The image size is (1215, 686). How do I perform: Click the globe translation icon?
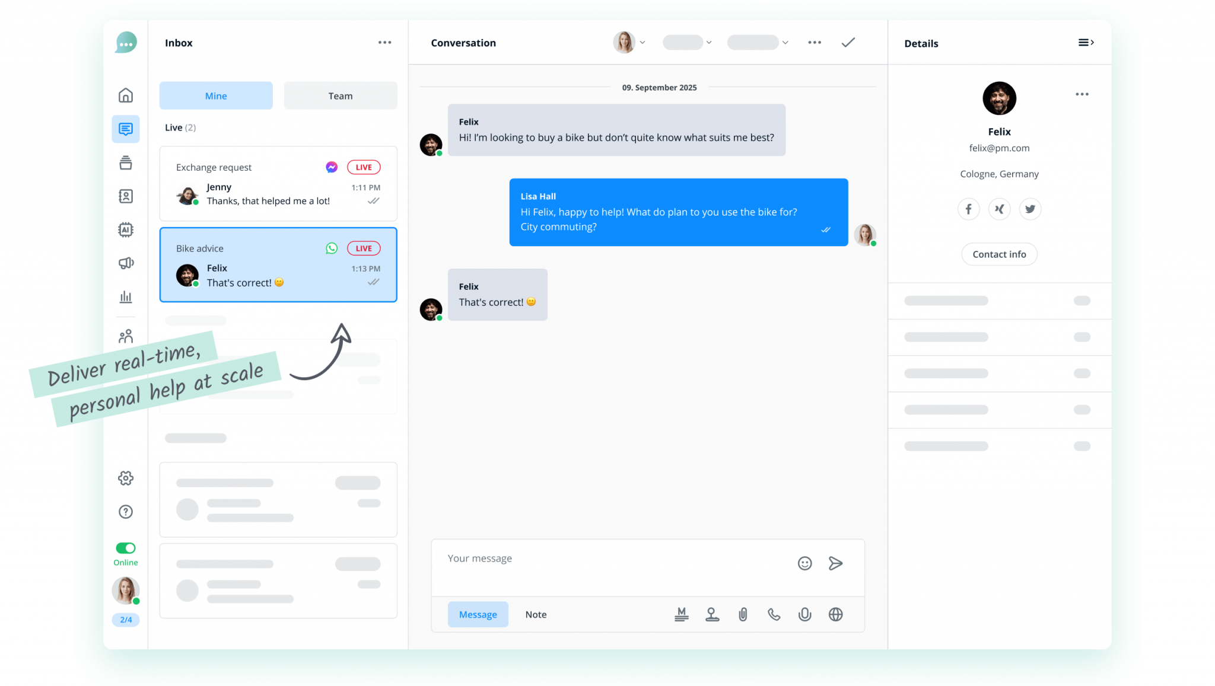tap(835, 614)
